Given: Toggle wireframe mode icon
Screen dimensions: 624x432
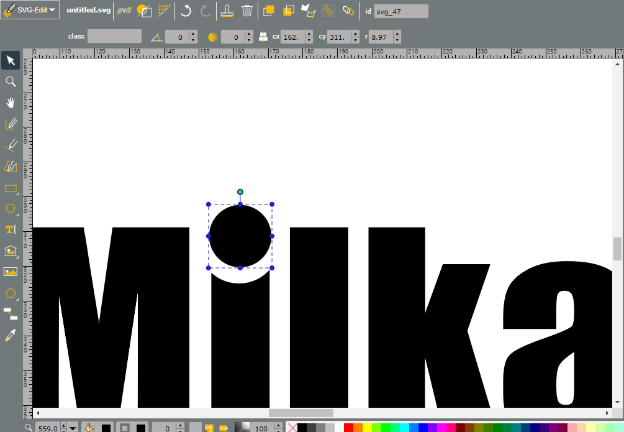Looking at the screenshot, I should (x=143, y=11).
